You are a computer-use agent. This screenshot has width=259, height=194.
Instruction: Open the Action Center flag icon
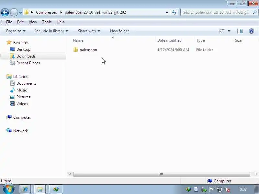(x=211, y=189)
